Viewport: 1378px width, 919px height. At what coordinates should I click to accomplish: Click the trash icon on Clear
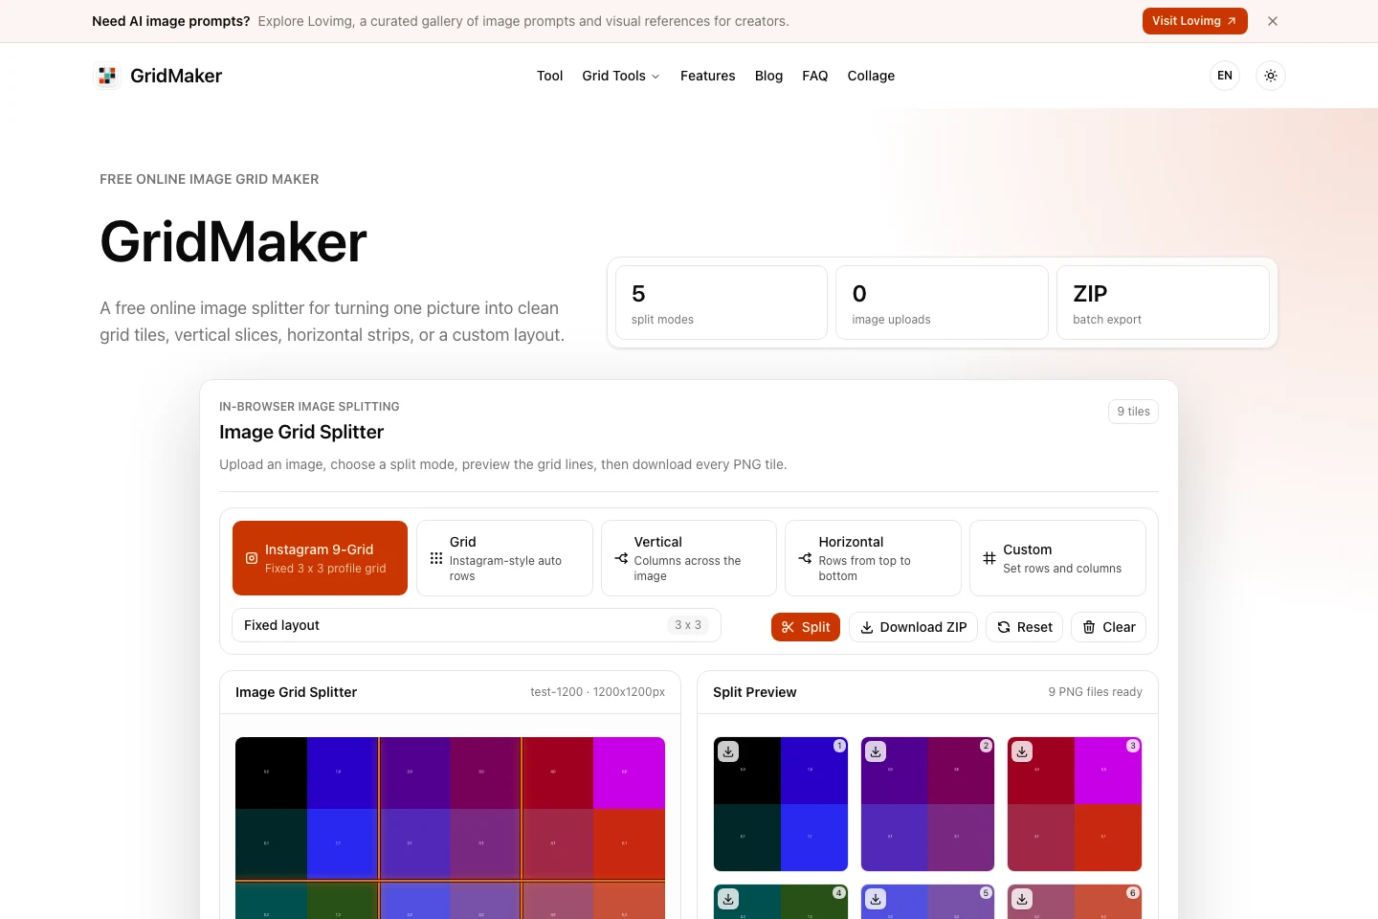(x=1089, y=627)
